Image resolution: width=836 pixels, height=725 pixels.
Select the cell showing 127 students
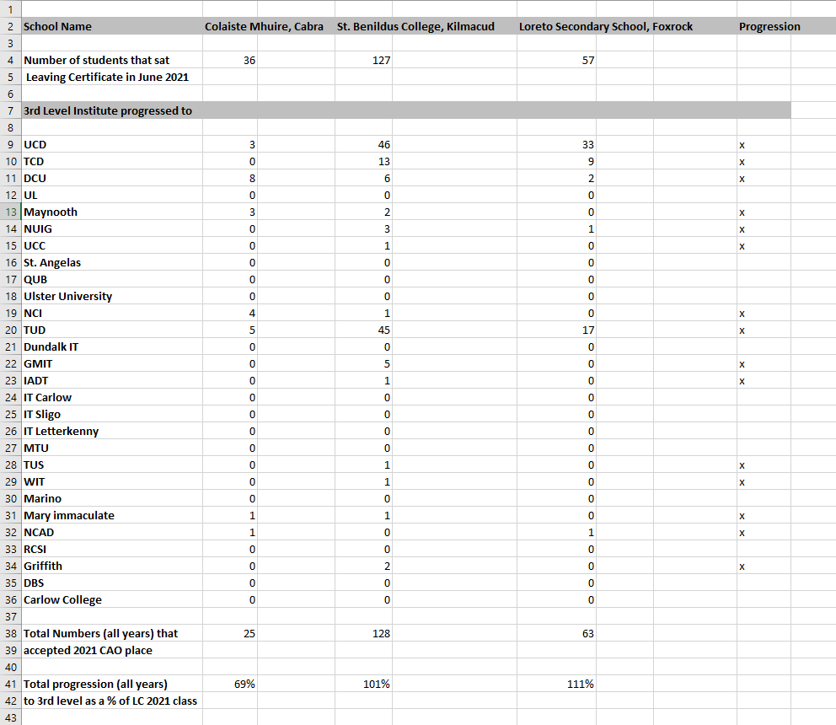coord(381,60)
